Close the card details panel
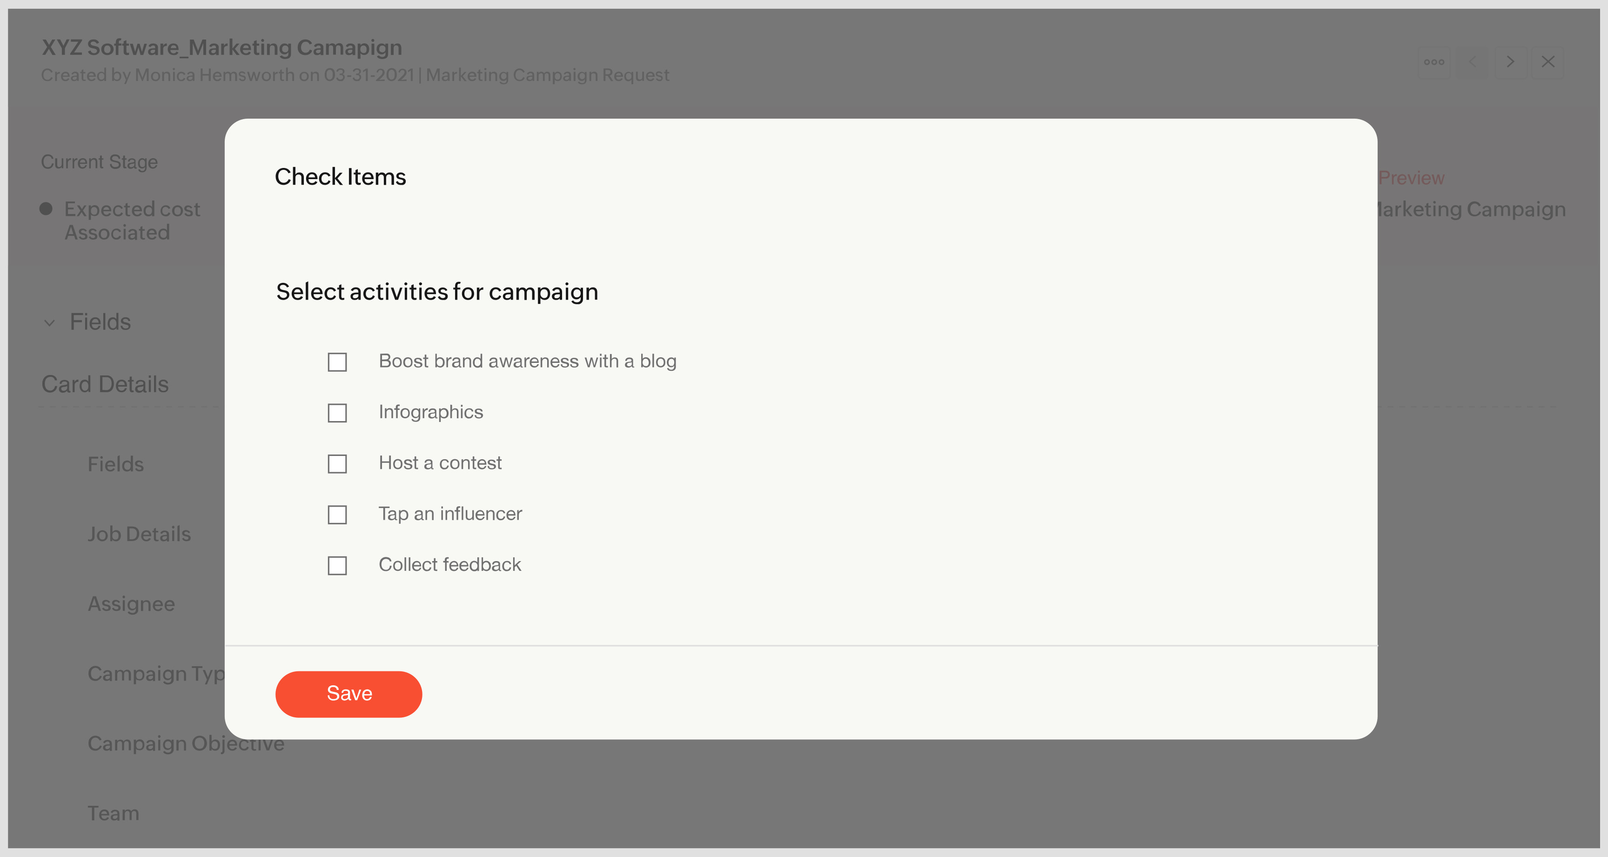1608x857 pixels. click(x=1548, y=62)
